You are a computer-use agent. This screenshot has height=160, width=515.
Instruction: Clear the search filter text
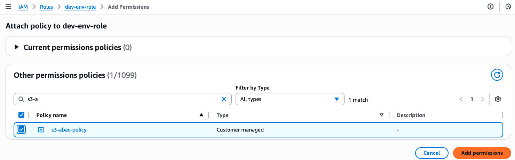click(x=224, y=99)
